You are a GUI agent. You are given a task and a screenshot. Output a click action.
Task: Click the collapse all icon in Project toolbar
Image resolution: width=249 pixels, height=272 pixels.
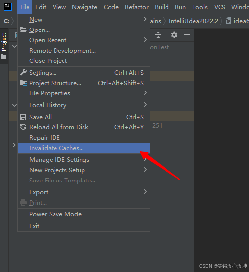click(x=158, y=35)
